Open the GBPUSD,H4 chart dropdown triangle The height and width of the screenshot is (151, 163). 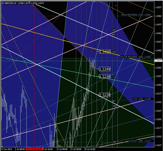[x=3, y=3]
